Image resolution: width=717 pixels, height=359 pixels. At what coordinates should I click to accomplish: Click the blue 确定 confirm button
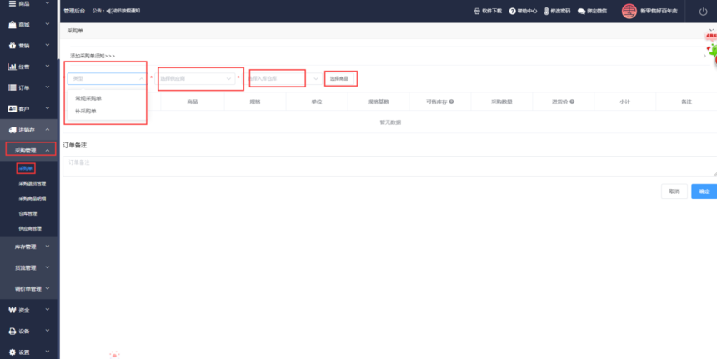pyautogui.click(x=704, y=192)
